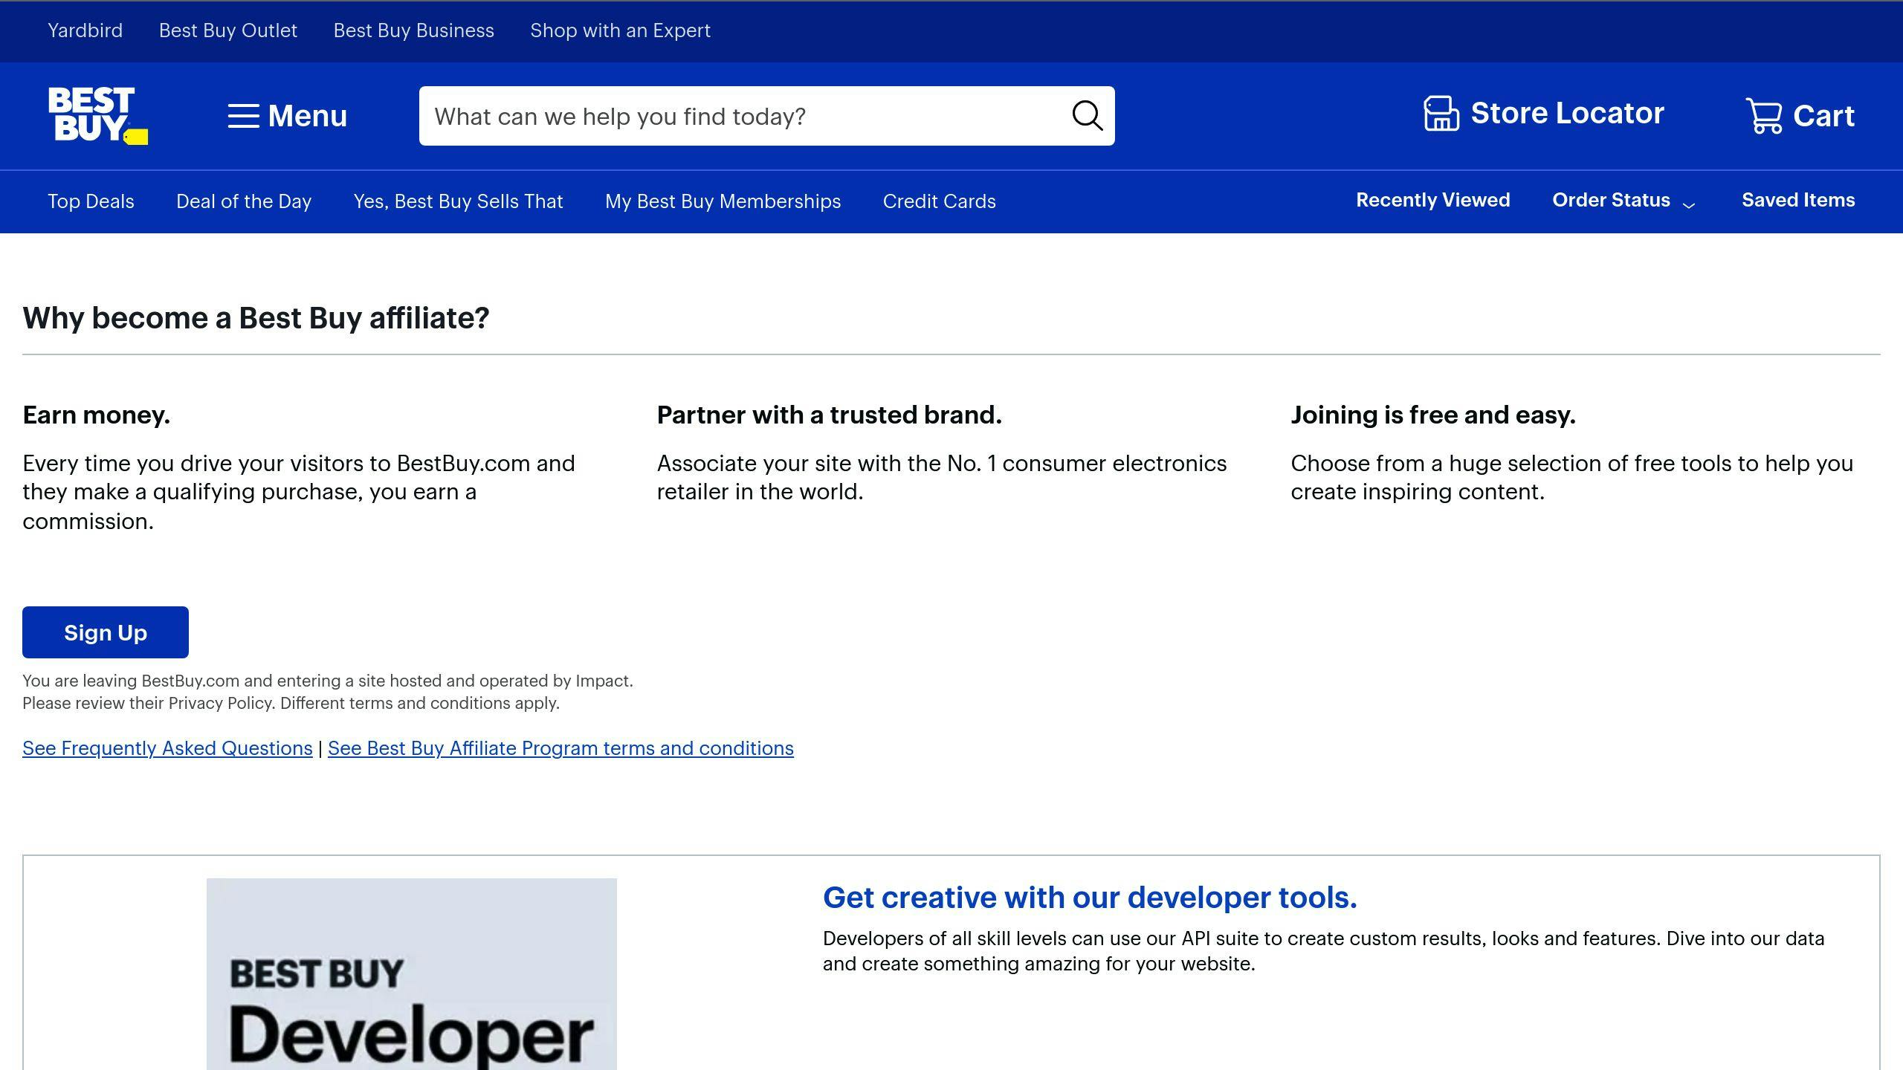Visit Best Buy Business
1903x1070 pixels.
[x=413, y=30]
